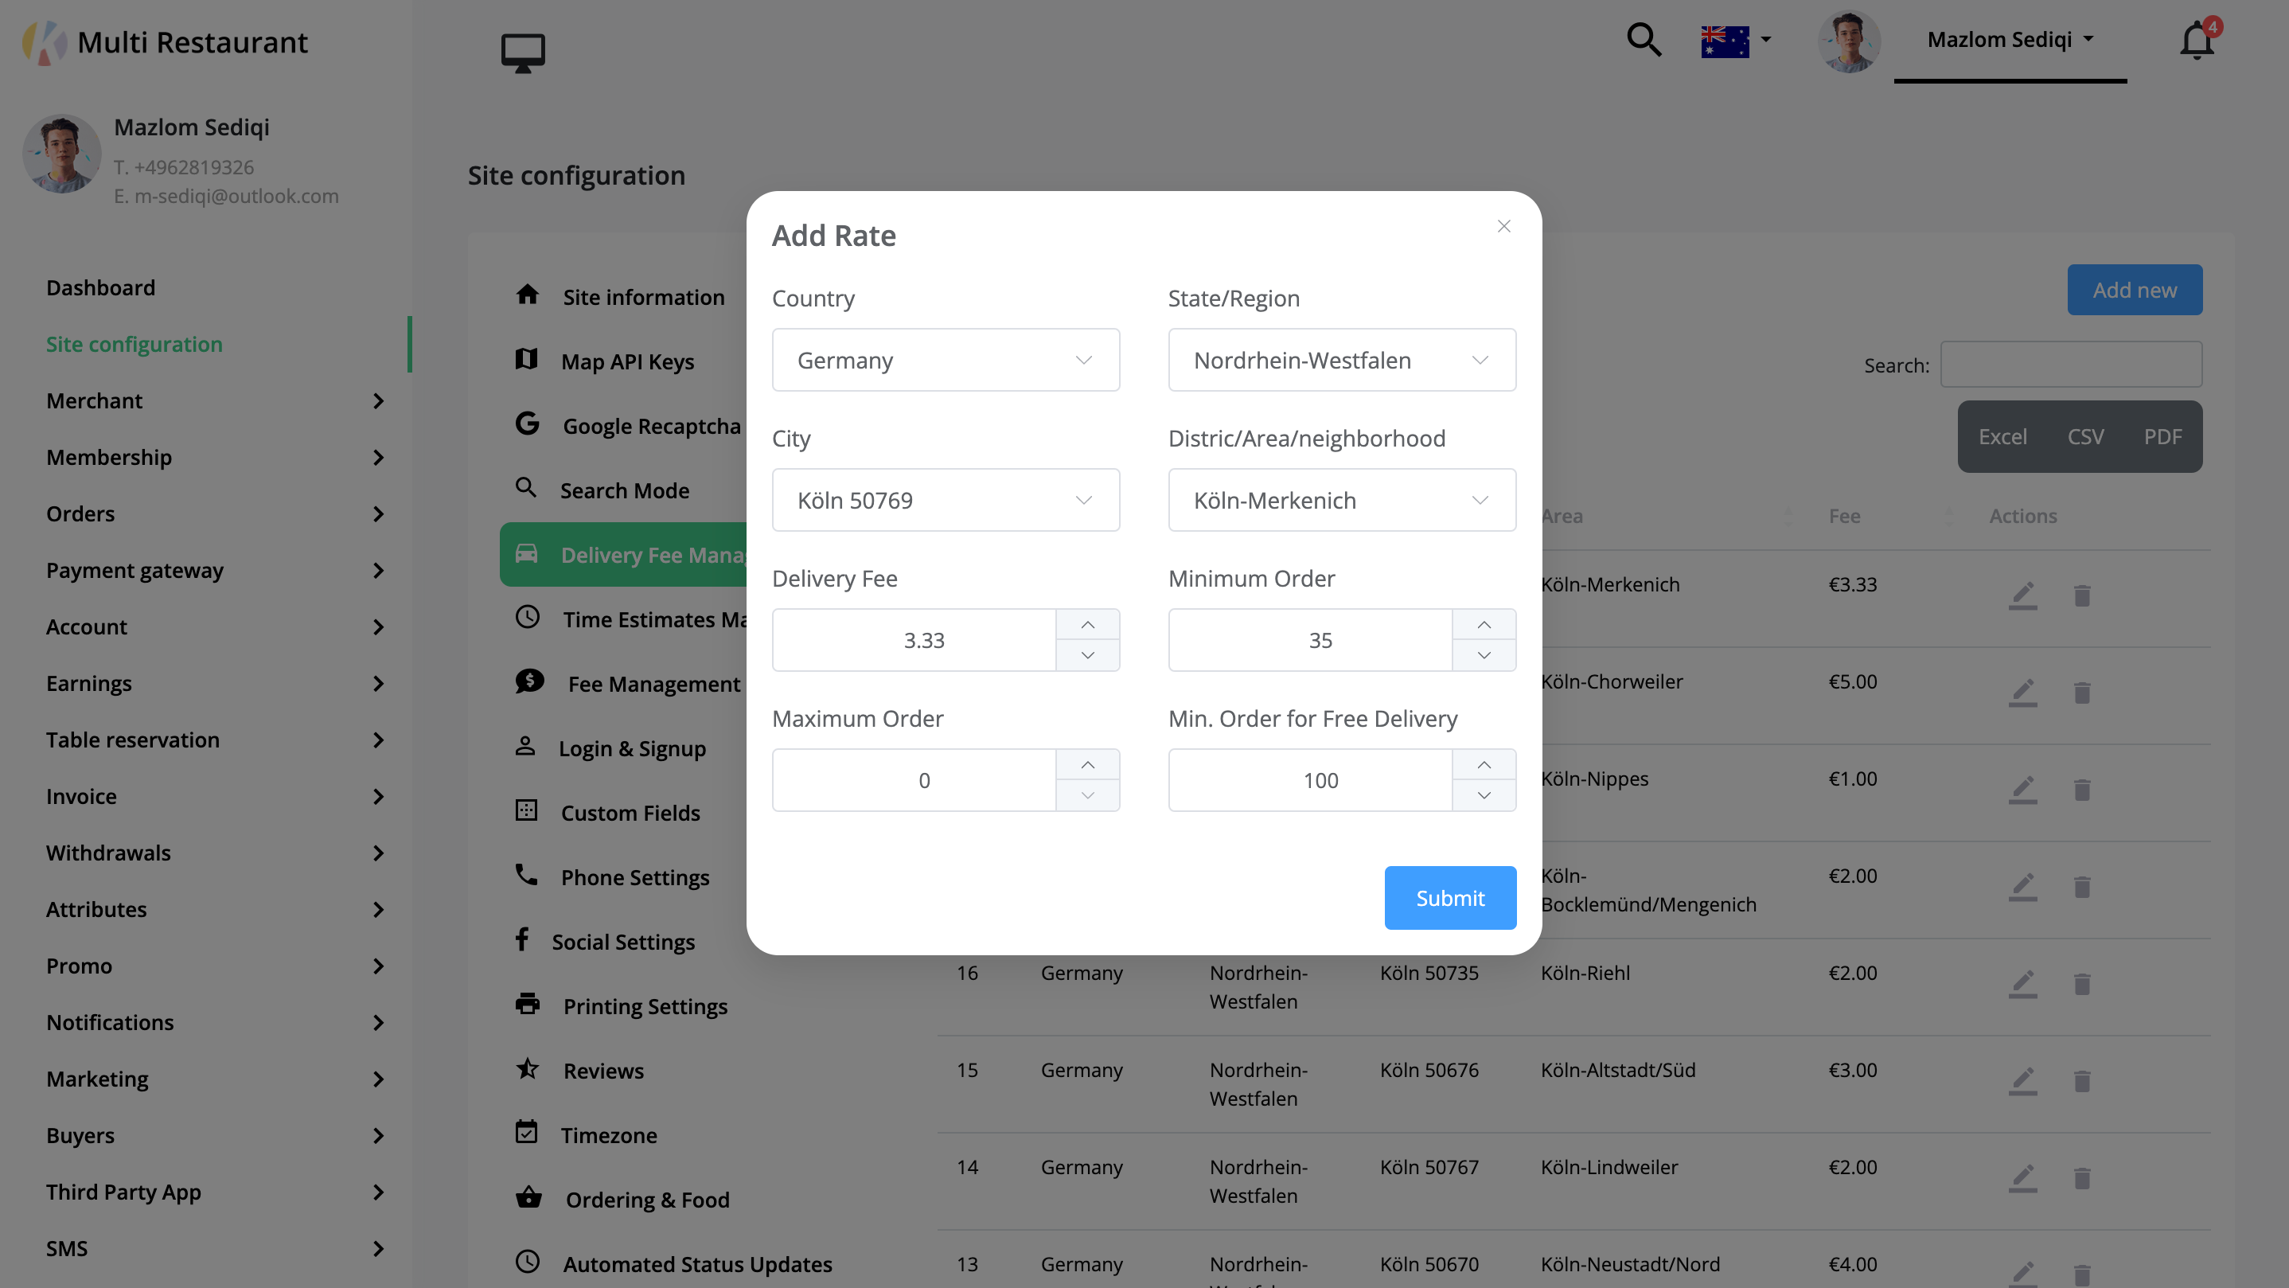Delete the Köln-Riehl rate entry

pos(2082,983)
